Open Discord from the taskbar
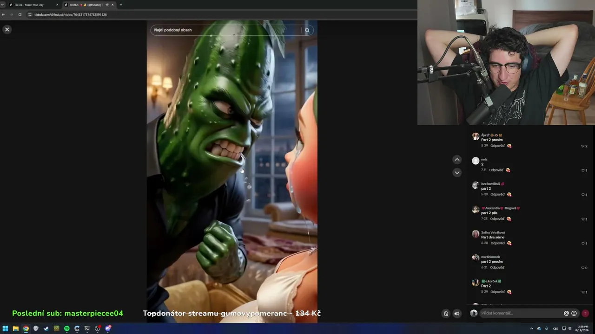 pyautogui.click(x=108, y=328)
